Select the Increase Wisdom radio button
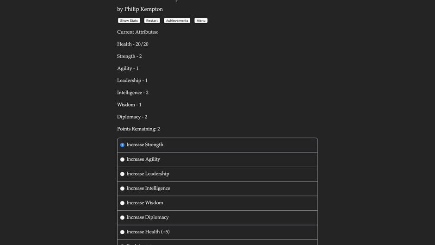 tap(123, 203)
